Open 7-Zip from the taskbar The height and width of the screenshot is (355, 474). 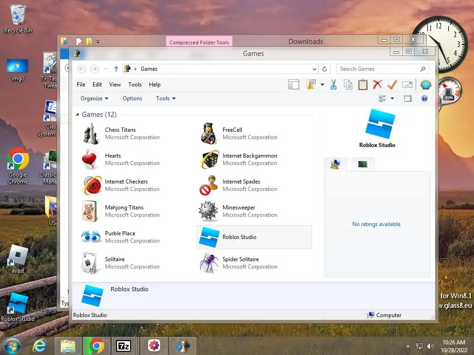pos(123,346)
